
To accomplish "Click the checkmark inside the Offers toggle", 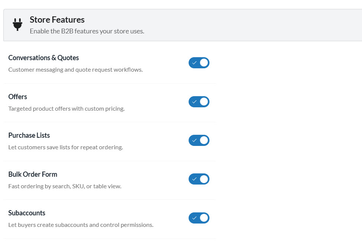I will click(195, 101).
